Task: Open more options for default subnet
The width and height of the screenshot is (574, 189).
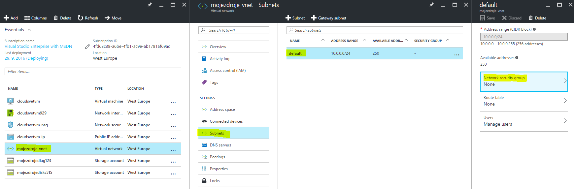Action: click(457, 55)
